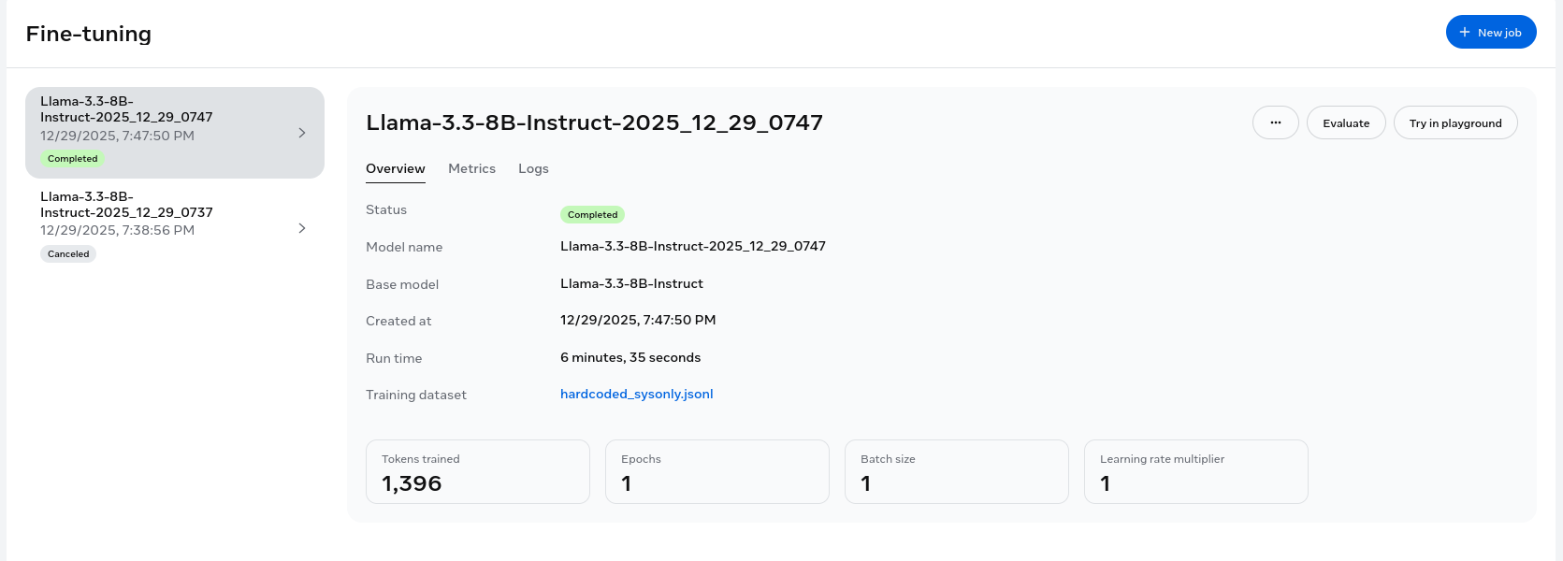The height and width of the screenshot is (561, 1563).
Task: Switch to the Metrics tab
Action: pos(471,168)
